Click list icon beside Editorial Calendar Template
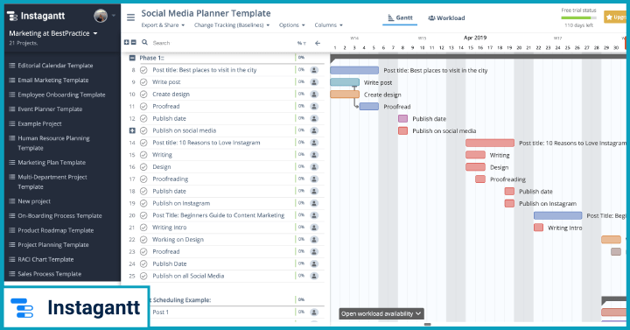630x330 pixels. pyautogui.click(x=12, y=66)
